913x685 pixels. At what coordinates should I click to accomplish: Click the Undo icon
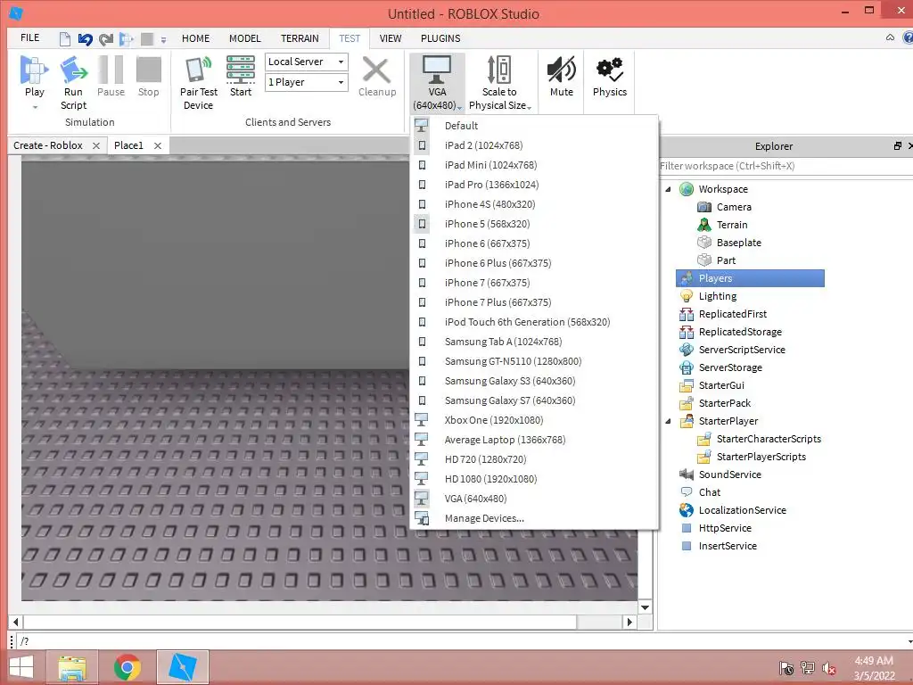click(x=85, y=39)
